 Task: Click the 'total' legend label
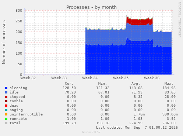[15, 123]
